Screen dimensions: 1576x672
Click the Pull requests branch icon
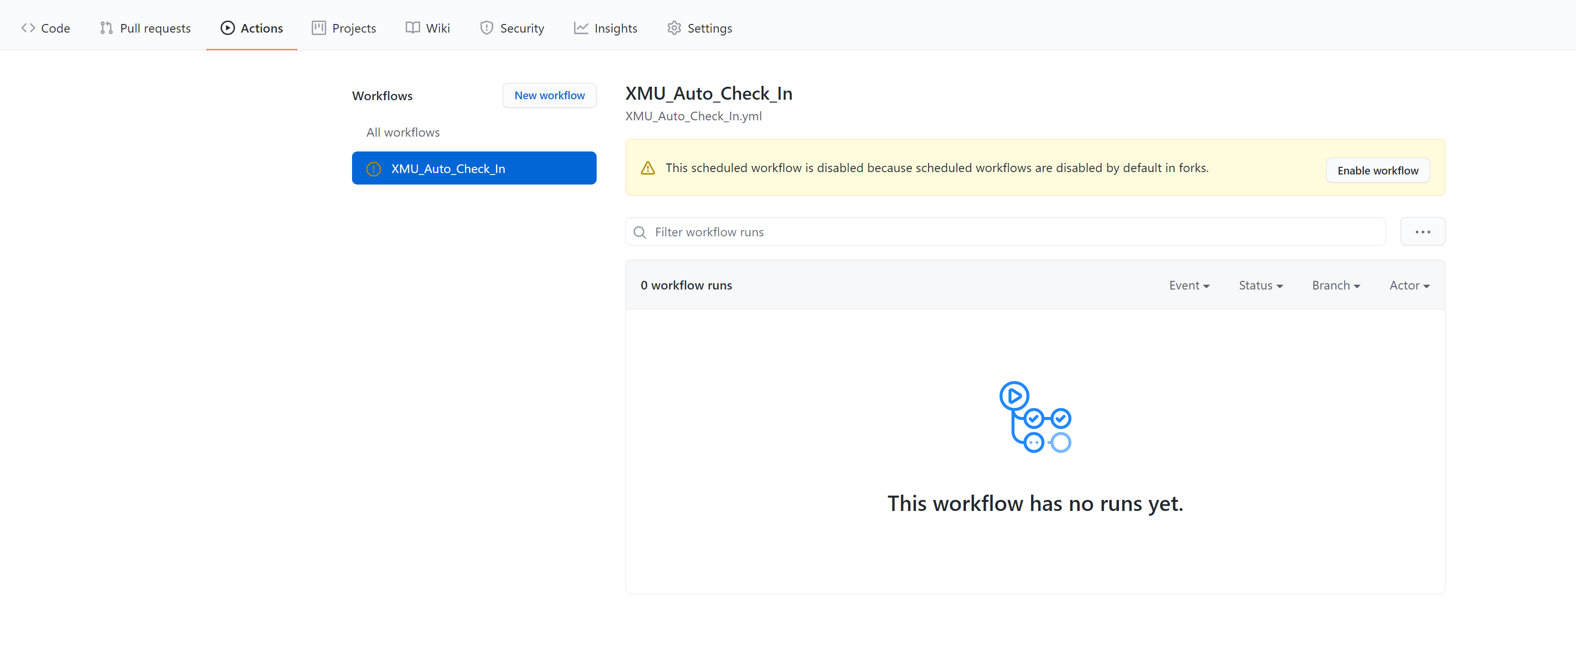(106, 28)
